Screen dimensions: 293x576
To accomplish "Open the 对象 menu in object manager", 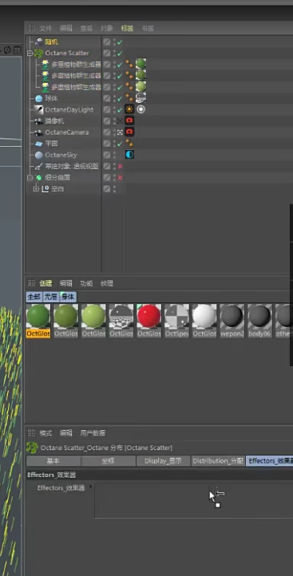I will click(107, 28).
